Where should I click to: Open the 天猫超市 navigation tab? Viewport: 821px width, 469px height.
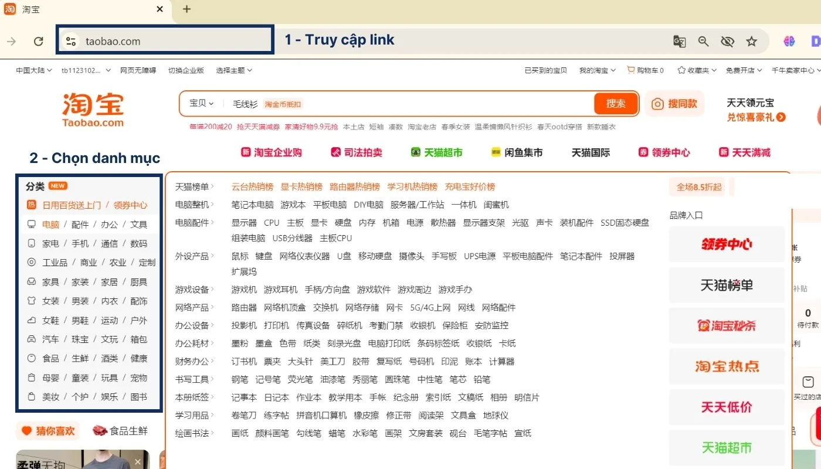point(436,152)
